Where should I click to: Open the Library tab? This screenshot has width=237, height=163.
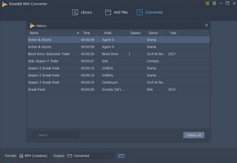(x=82, y=12)
